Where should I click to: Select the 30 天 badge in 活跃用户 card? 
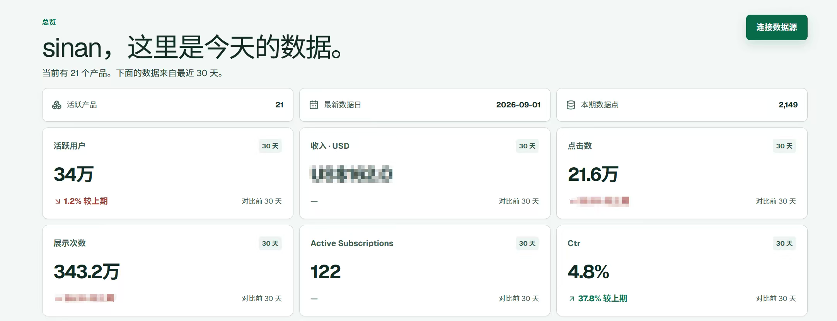pos(270,146)
